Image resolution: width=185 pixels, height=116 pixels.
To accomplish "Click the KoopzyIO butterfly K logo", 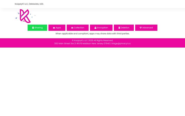I will 25,16.
